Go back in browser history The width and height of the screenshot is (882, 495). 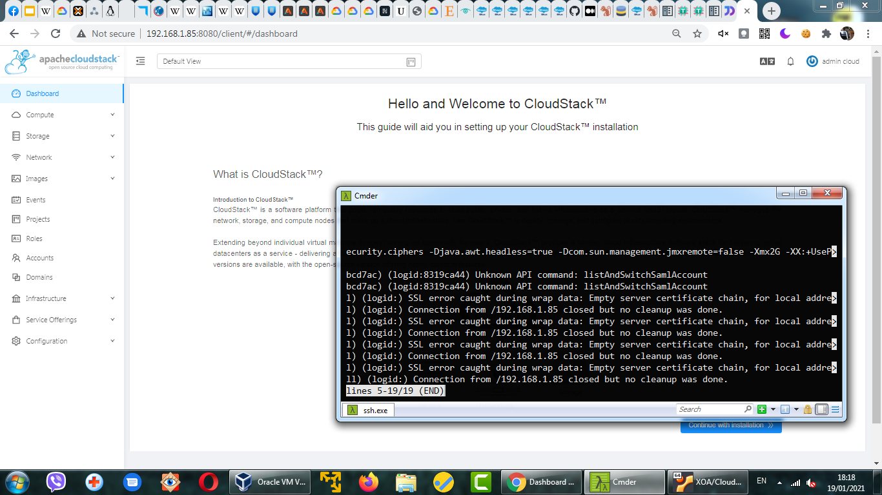pyautogui.click(x=14, y=34)
